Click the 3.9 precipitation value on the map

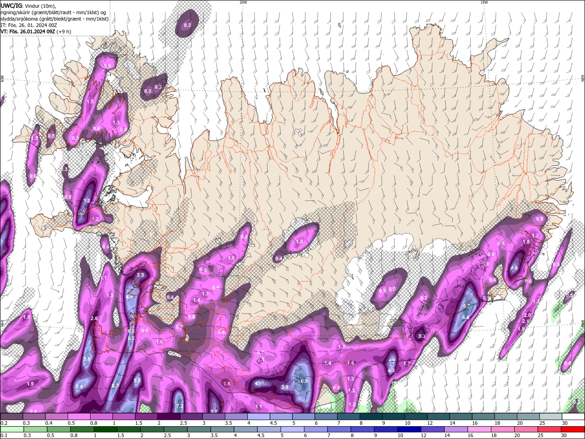click(285, 387)
